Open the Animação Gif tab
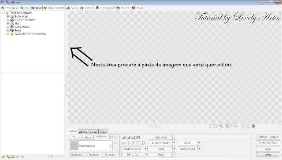The image size is (282, 160). [105, 8]
